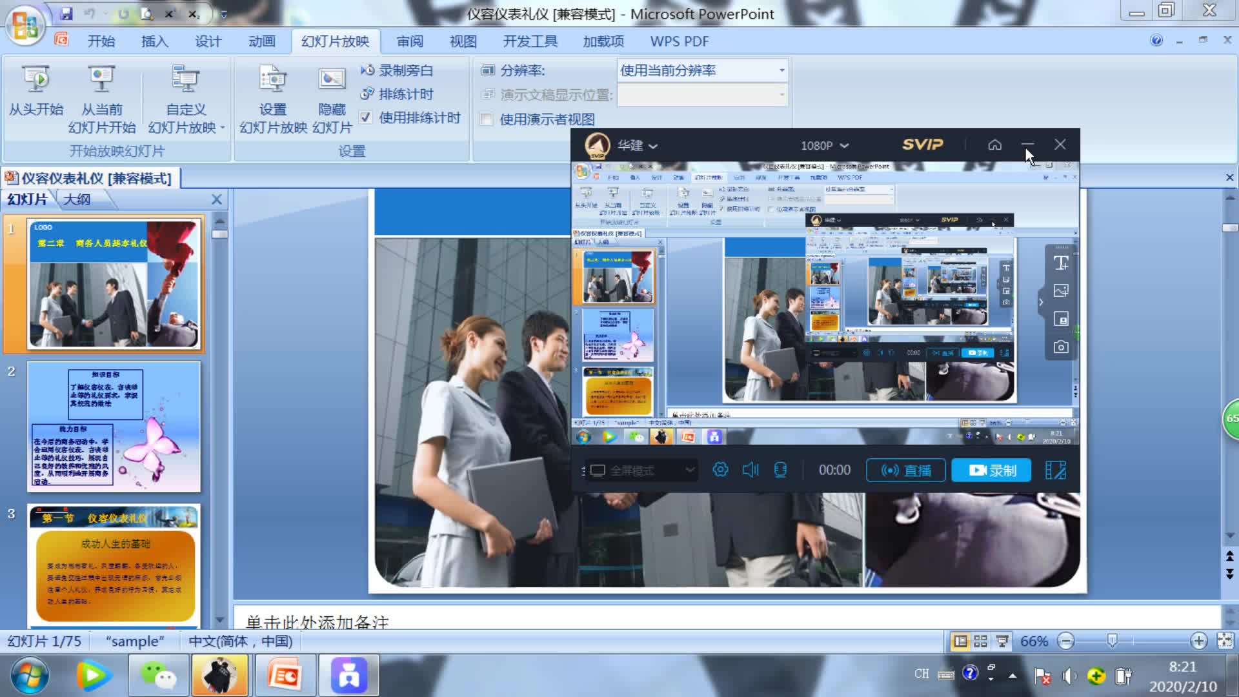Toggle 使用演示者视图 checkbox
Screen dimensions: 1239x697
(486, 118)
